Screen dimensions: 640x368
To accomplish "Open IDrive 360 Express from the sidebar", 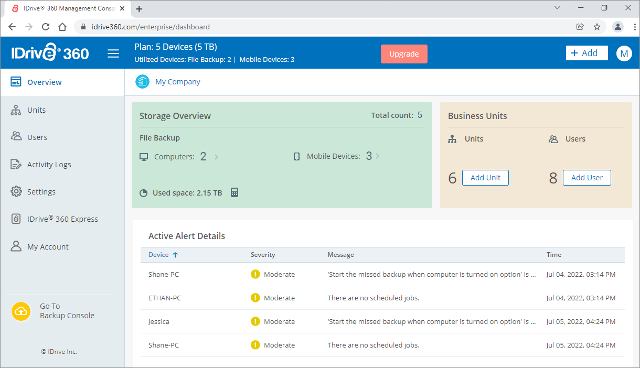I will point(62,219).
